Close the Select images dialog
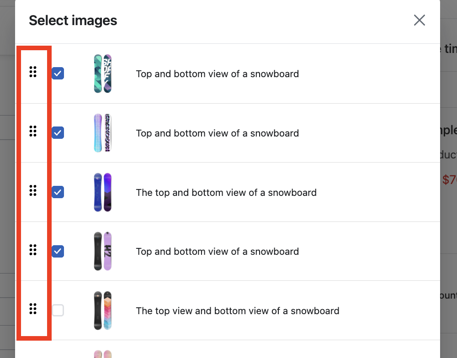This screenshot has width=457, height=358. (420, 20)
